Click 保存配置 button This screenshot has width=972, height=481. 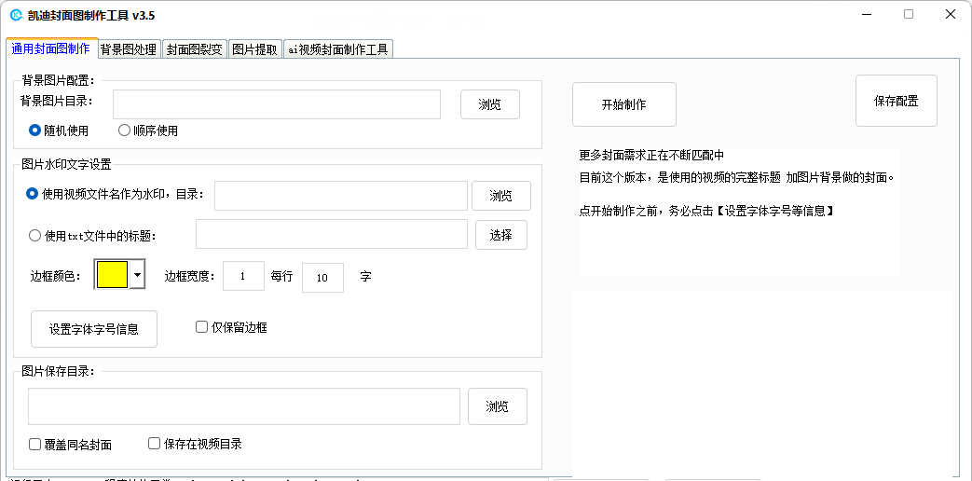(897, 101)
